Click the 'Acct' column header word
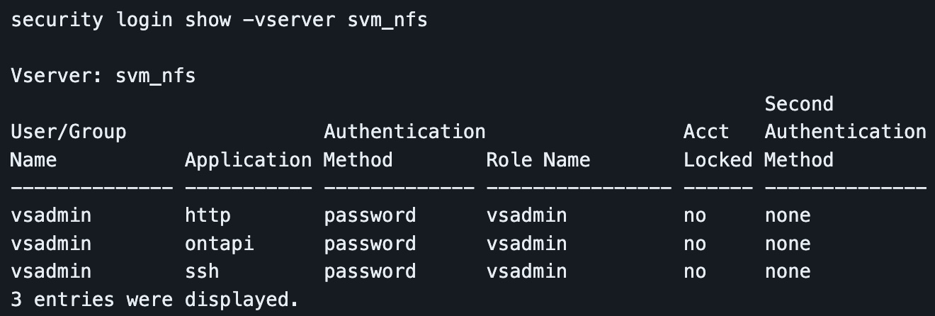The image size is (935, 316). [x=705, y=132]
